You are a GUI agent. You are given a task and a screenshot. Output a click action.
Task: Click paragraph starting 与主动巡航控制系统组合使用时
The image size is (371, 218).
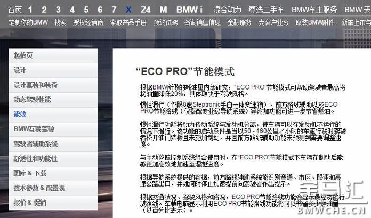click(241, 160)
